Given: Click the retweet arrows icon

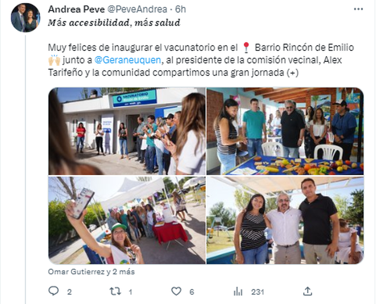Looking at the screenshot, I should pyautogui.click(x=115, y=291).
